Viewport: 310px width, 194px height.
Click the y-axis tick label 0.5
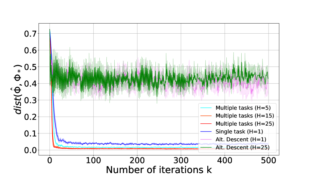(x=31, y=67)
